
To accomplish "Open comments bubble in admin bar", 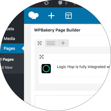I will [x=60, y=3].
